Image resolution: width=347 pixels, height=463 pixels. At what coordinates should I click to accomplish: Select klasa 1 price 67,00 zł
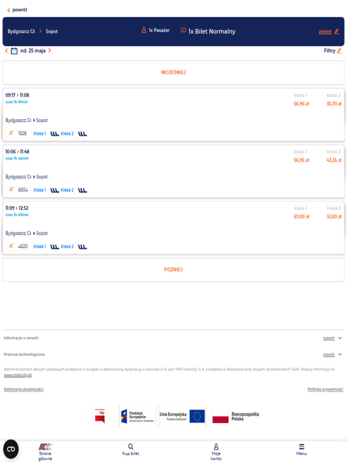(x=301, y=217)
